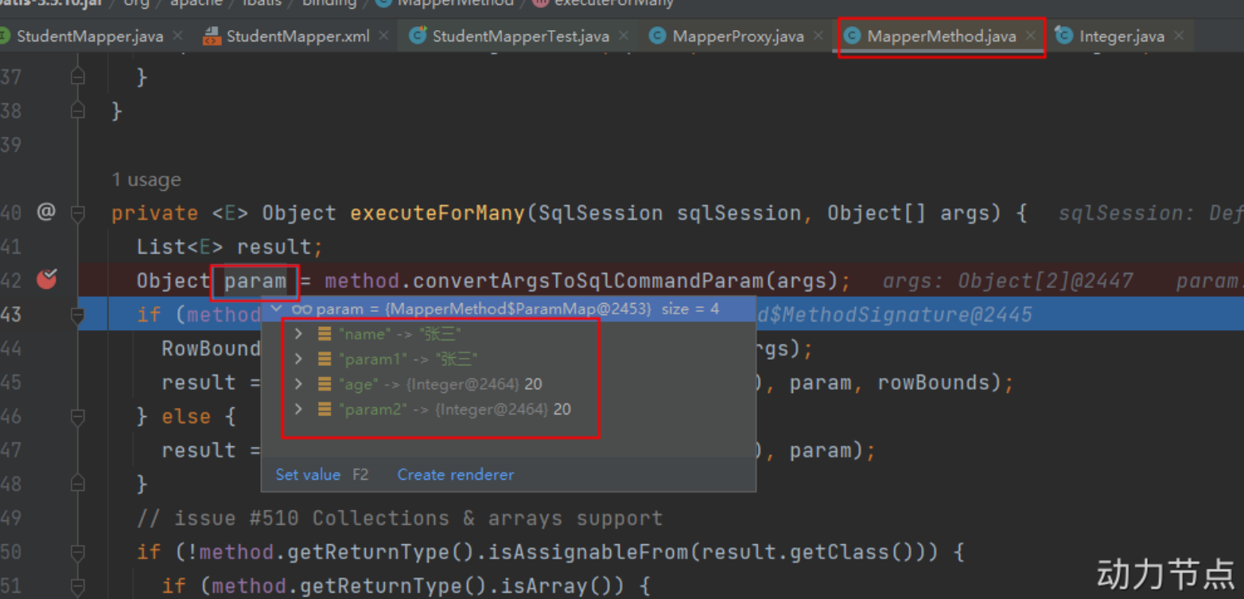Click the Set value link

pos(308,475)
